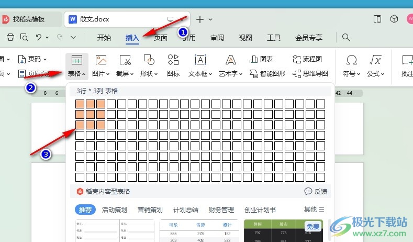Viewport: 413px width, 242px height.
Task: Click the 反馈 feedback link
Action: click(316, 191)
